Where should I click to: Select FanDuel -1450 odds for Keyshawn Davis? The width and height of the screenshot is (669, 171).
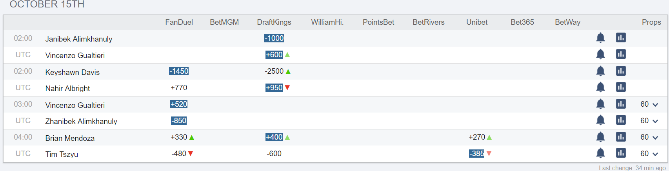(179, 71)
